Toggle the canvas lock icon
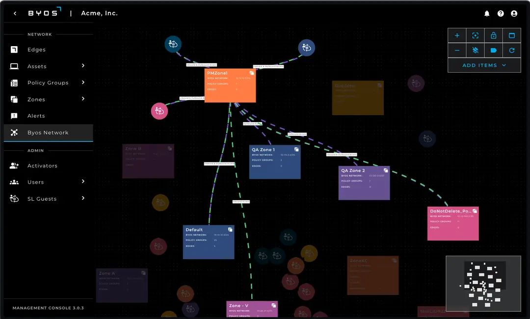Viewport: 530px width, 319px height. point(494,35)
